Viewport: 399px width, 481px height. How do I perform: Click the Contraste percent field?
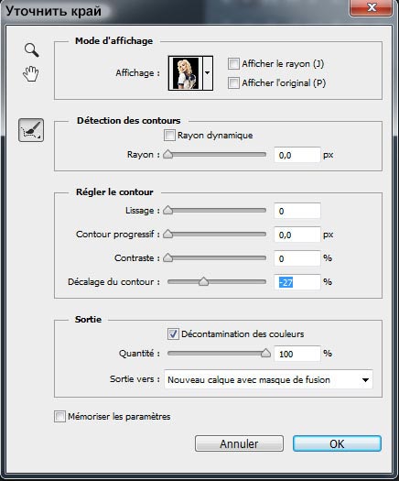pyautogui.click(x=297, y=258)
